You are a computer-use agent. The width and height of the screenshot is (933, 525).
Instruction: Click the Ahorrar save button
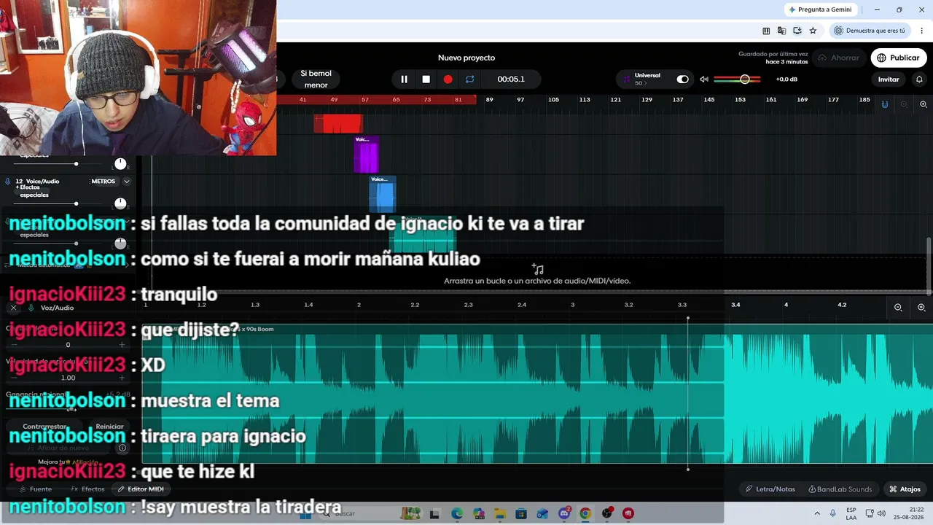(839, 58)
